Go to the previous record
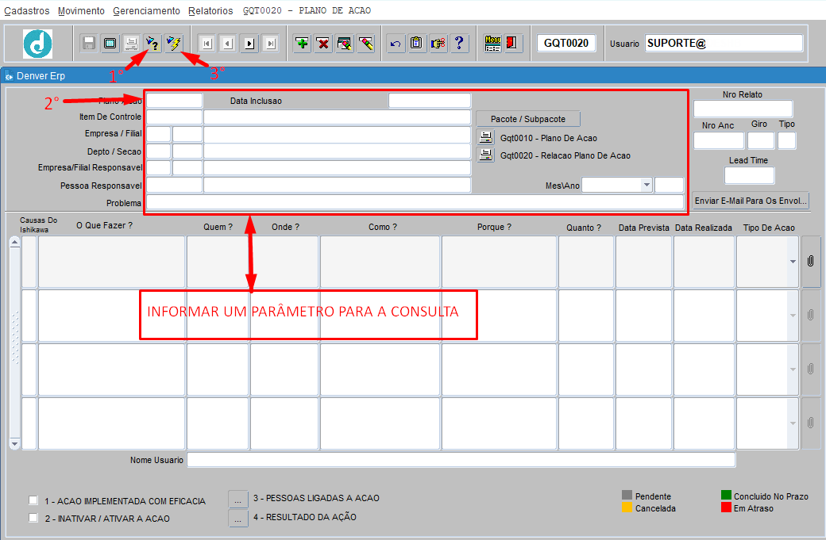 (228, 43)
